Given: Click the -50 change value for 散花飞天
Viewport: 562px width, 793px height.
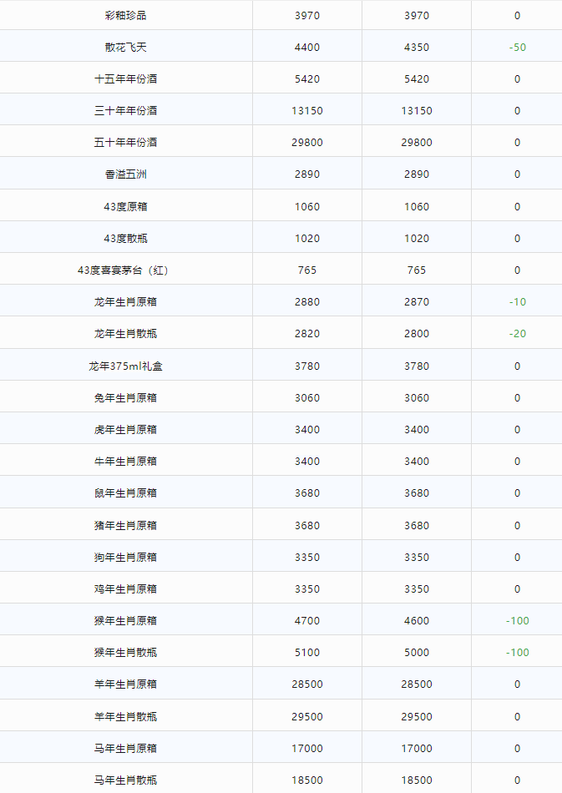Looking at the screenshot, I should [517, 48].
